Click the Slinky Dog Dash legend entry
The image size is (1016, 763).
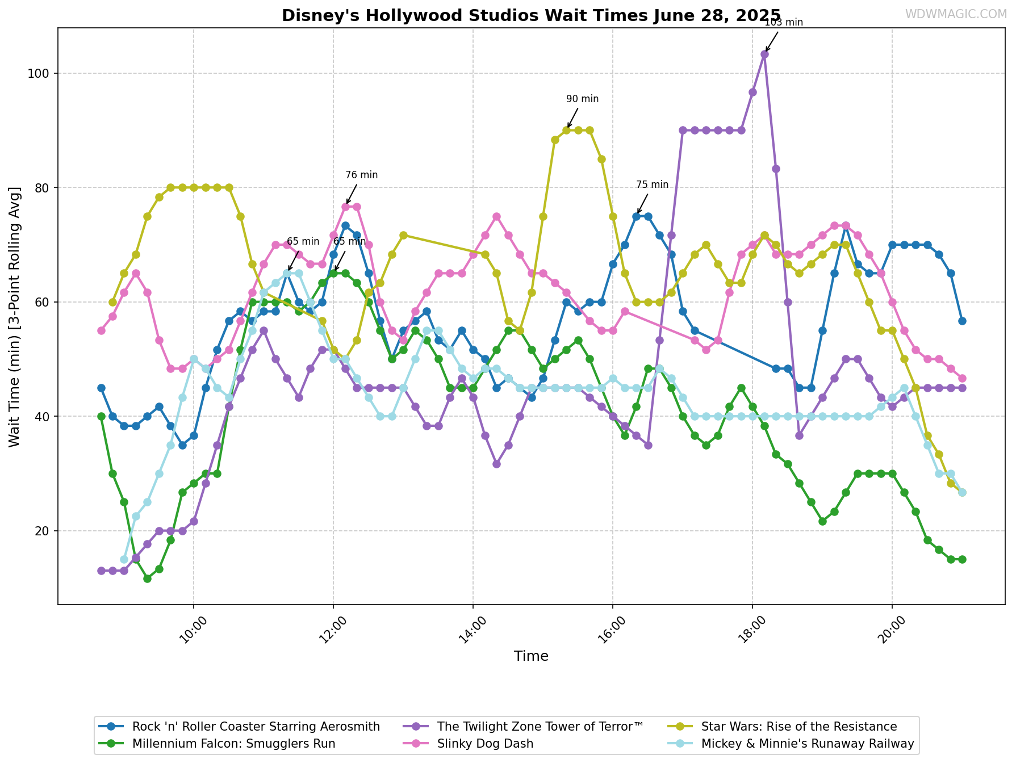[x=469, y=744]
